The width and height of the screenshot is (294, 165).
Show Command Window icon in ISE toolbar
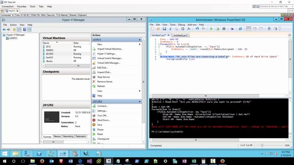click(x=269, y=29)
